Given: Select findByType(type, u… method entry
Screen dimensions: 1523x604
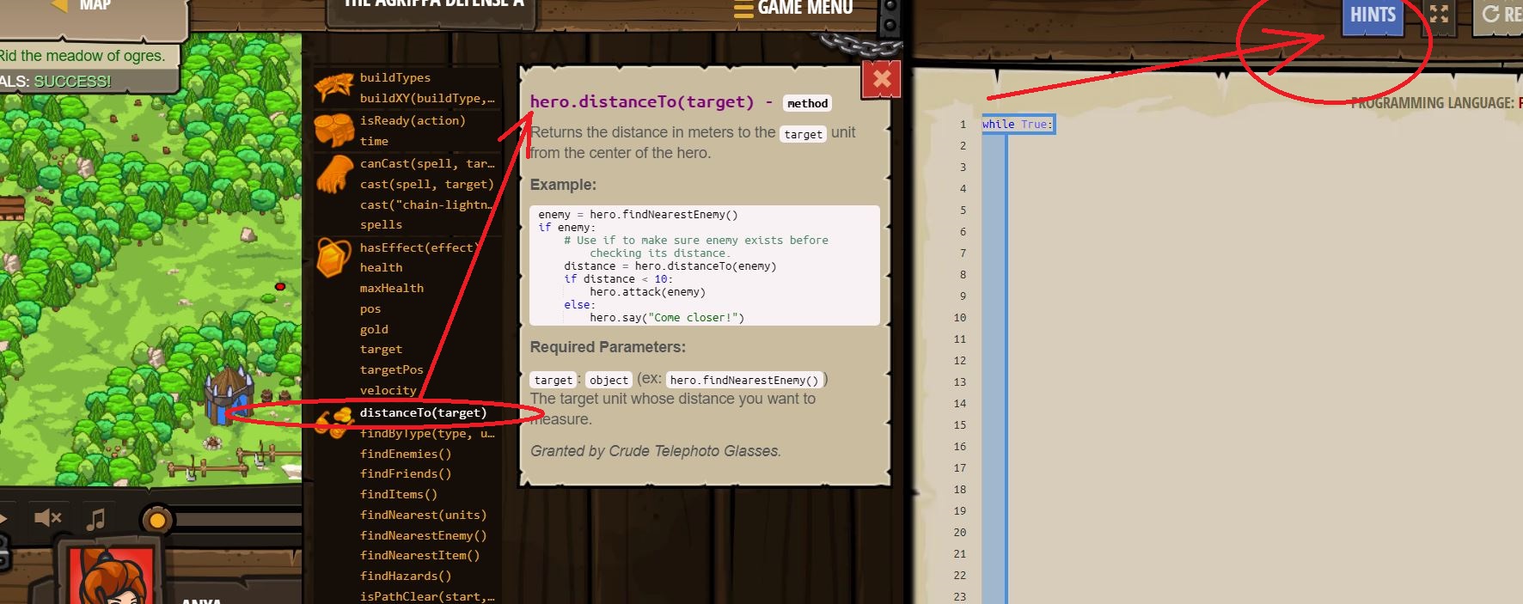Looking at the screenshot, I should click(427, 433).
